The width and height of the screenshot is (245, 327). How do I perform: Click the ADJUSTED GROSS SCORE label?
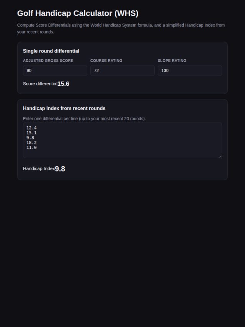tap(48, 60)
